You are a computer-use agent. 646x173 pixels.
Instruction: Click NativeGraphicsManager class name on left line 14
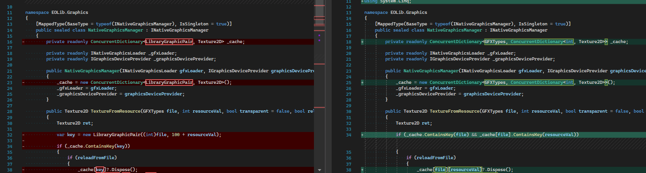coord(115,30)
